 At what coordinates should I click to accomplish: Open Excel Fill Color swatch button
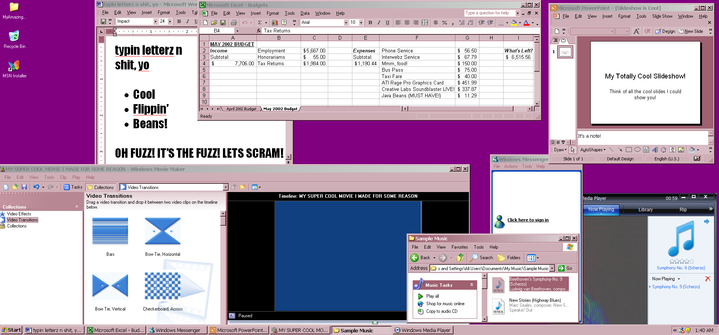[x=513, y=23]
